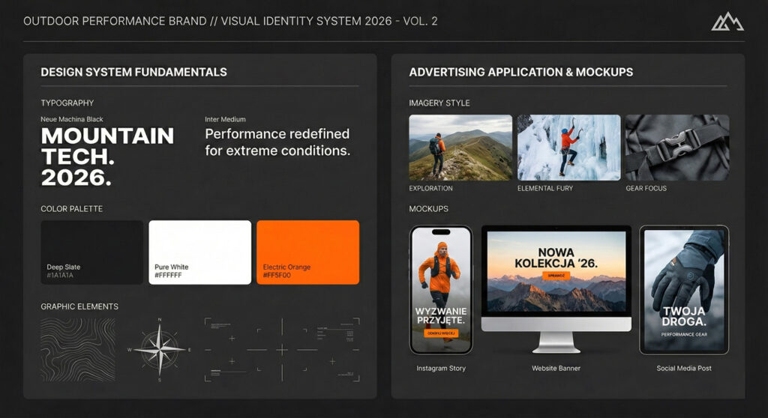Image resolution: width=768 pixels, height=418 pixels.
Task: Click the Instagram Story phone mockup
Action: [441, 289]
